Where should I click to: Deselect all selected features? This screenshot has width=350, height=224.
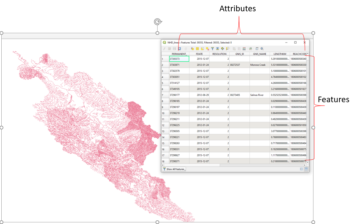click(x=207, y=49)
